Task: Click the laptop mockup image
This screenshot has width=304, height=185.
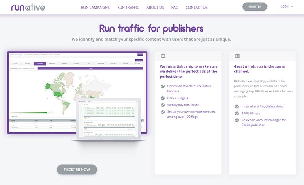Action: [109, 120]
